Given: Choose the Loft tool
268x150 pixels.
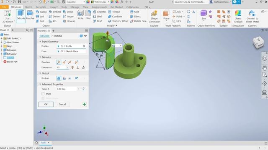Looking at the screenshot, I should click(x=40, y=17).
